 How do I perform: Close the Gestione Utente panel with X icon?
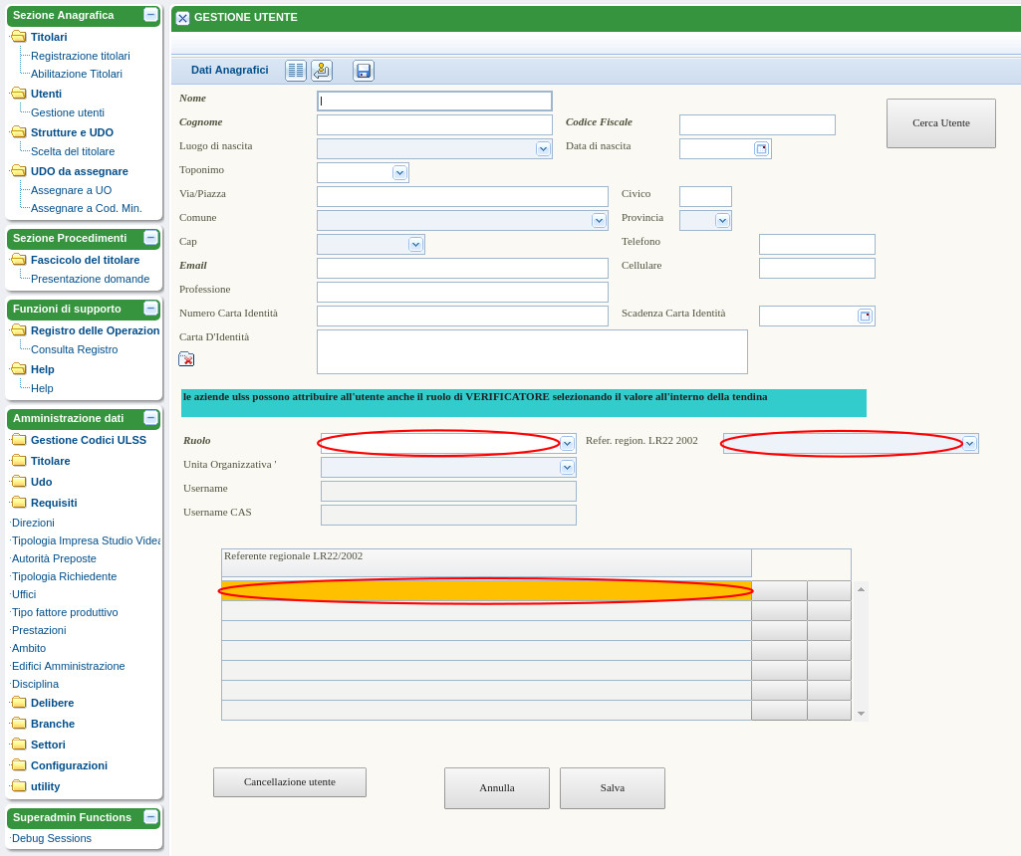tap(182, 18)
